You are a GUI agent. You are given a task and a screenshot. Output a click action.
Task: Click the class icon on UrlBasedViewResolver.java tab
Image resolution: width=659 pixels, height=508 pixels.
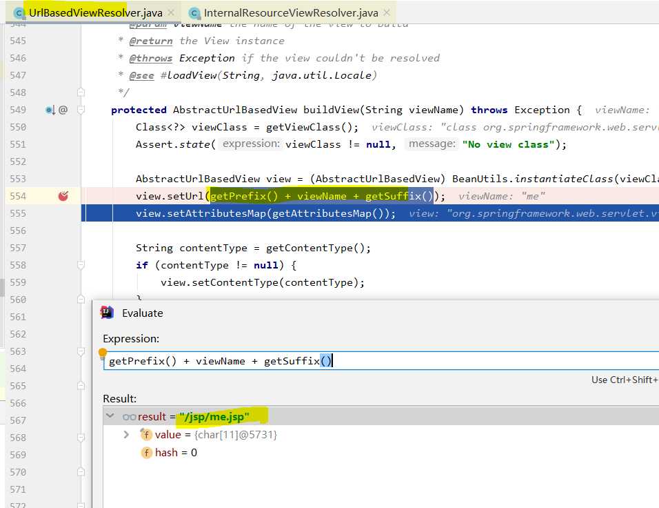pyautogui.click(x=19, y=13)
